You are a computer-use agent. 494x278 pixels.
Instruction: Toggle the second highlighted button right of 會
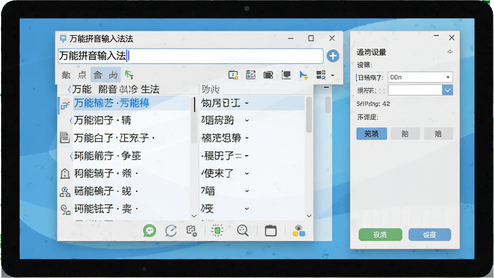tap(113, 75)
